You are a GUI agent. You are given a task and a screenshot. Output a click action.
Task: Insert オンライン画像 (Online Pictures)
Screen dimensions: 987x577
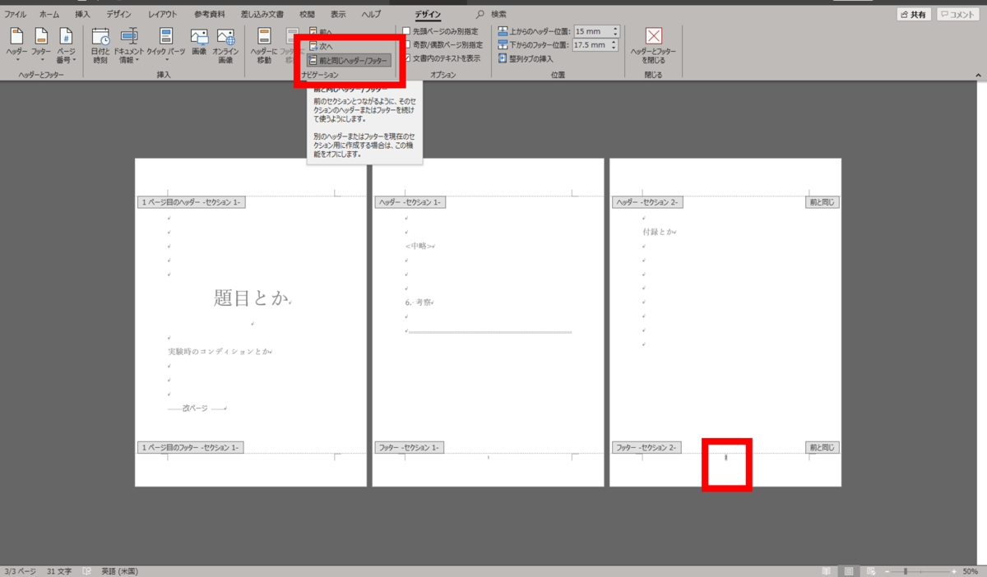tap(225, 46)
